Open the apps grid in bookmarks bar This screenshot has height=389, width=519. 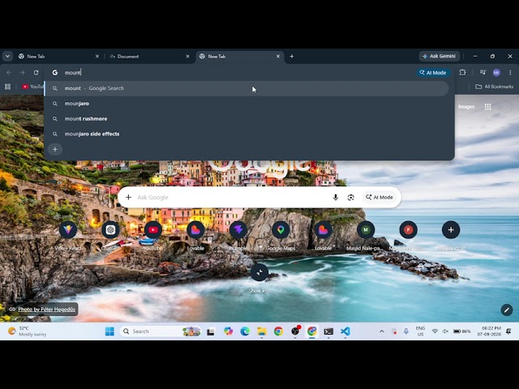pos(7,87)
